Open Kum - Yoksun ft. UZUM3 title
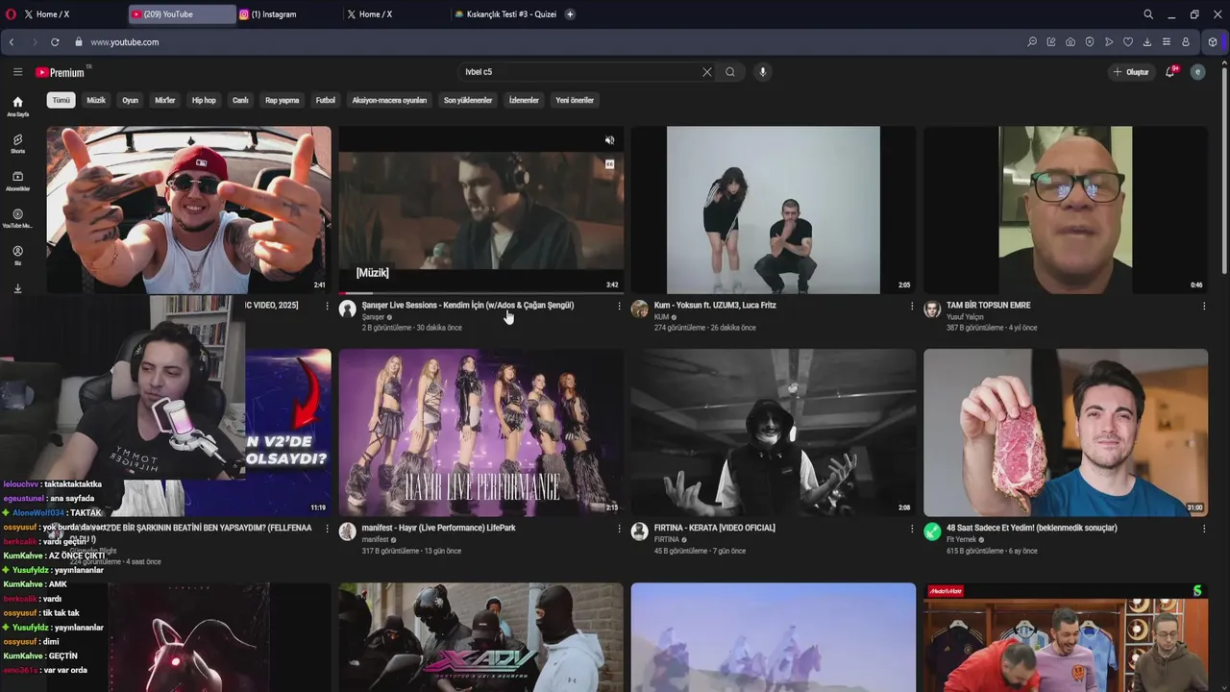Viewport: 1230px width, 692px height. pos(715,306)
